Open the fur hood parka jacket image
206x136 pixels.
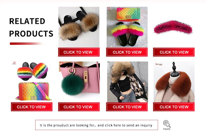(128, 82)
